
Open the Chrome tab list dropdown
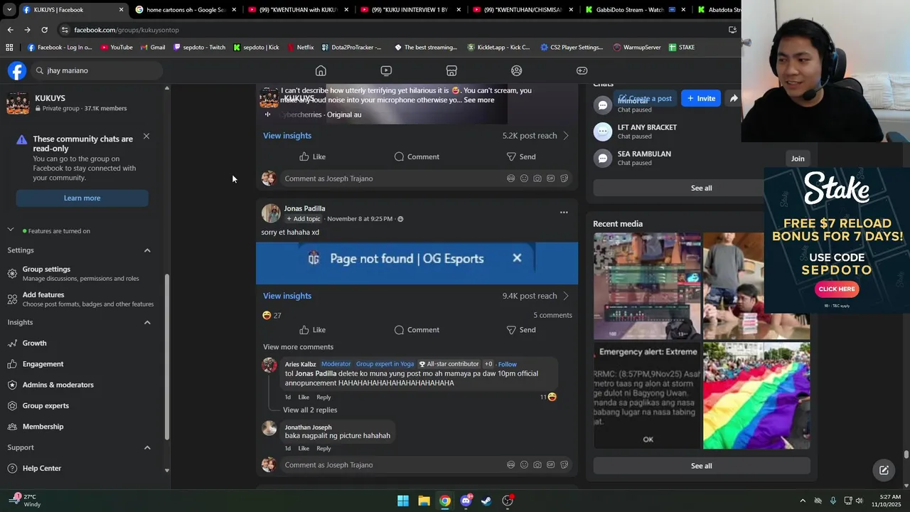pyautogui.click(x=9, y=10)
